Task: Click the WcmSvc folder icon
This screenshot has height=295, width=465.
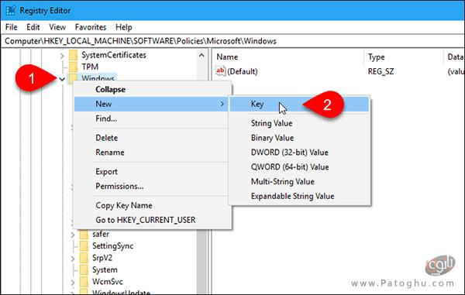Action: [84, 282]
